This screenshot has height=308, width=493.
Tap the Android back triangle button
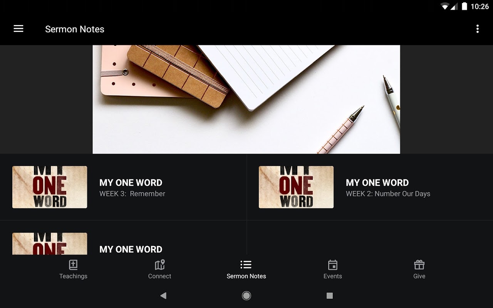click(x=163, y=296)
